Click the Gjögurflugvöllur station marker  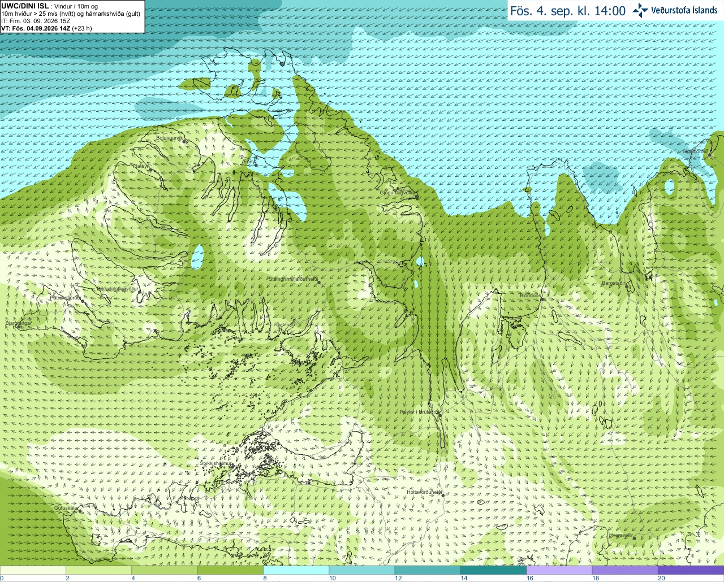416,196
